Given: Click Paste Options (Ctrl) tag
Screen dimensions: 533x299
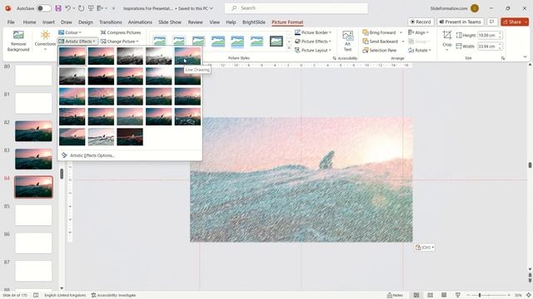Looking at the screenshot, I should [x=424, y=248].
